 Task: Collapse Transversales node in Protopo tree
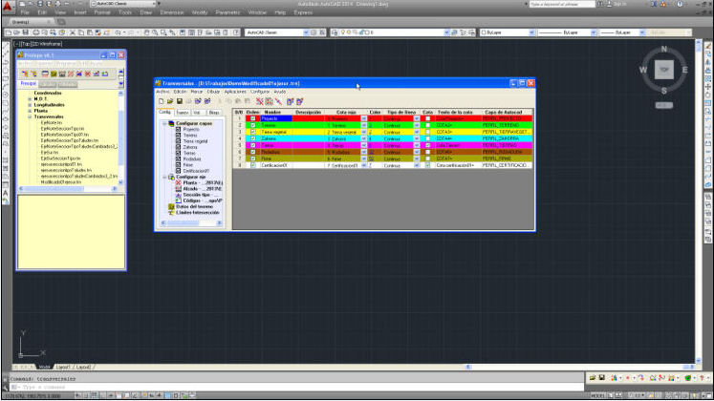[x=30, y=116]
